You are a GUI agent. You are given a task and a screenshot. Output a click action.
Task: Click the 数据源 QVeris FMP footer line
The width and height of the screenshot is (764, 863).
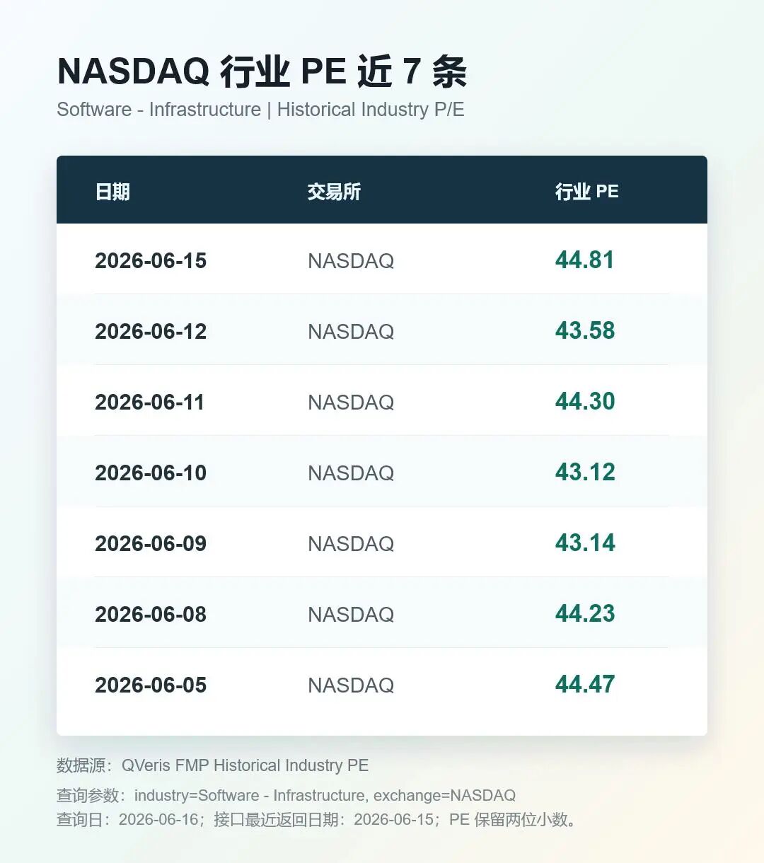tap(212, 765)
